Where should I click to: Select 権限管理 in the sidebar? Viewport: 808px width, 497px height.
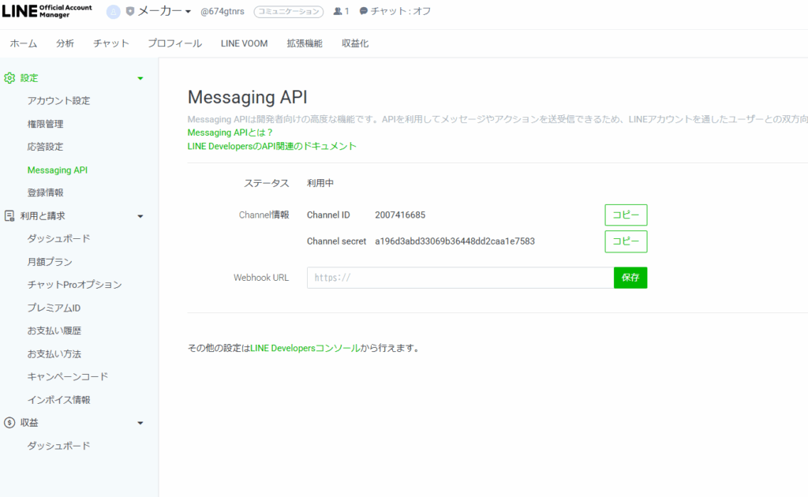coord(45,124)
